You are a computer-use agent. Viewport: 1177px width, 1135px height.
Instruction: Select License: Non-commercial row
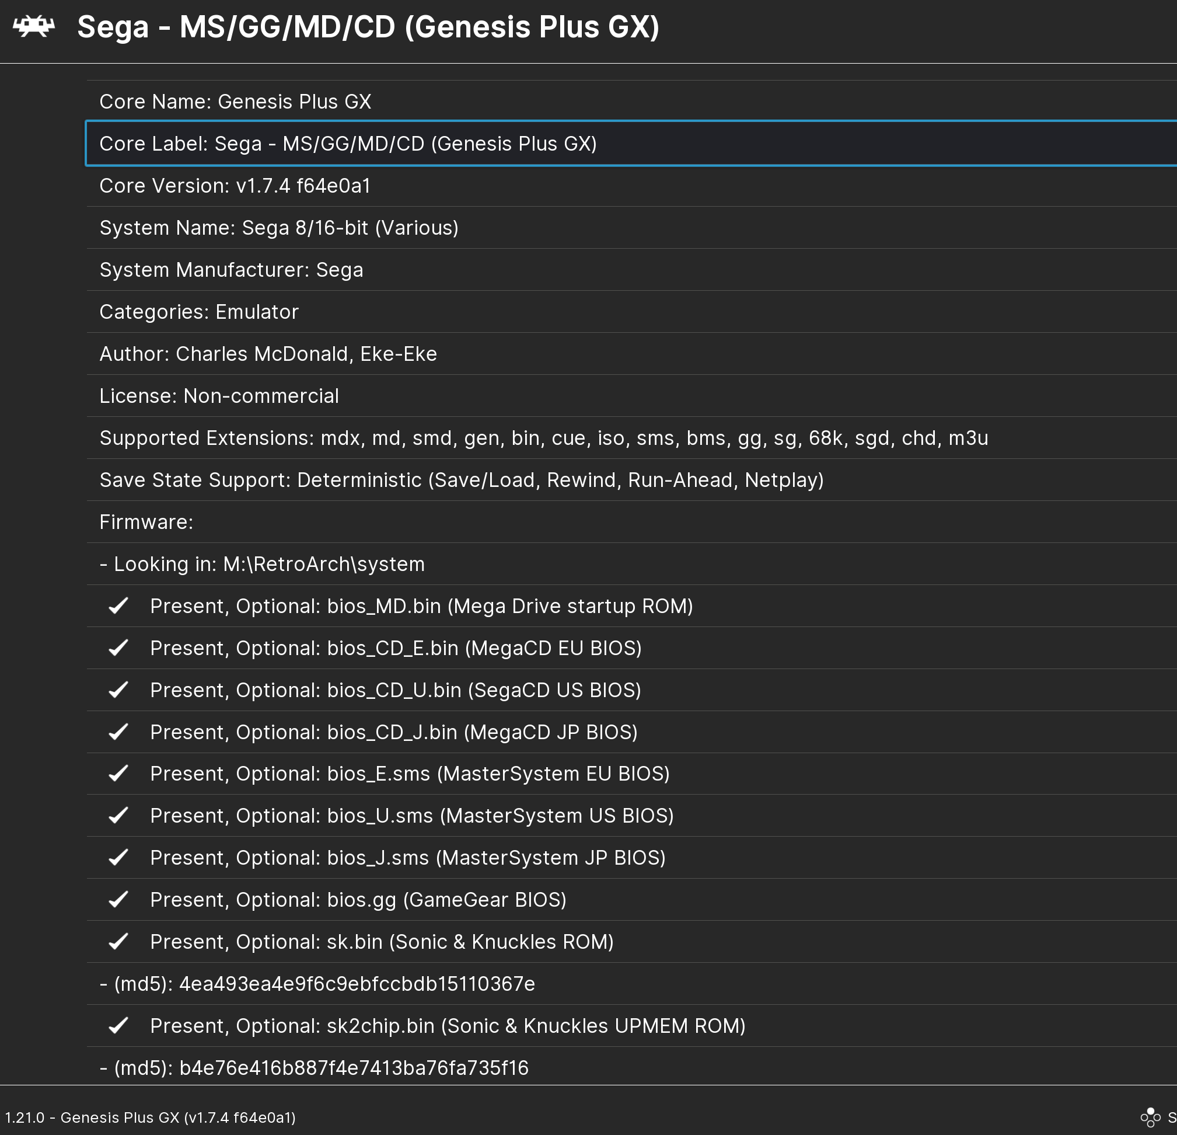[632, 396]
